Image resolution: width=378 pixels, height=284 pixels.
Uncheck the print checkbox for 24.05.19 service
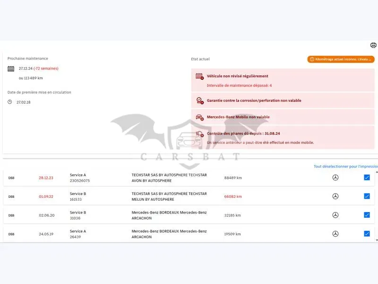coord(367,233)
